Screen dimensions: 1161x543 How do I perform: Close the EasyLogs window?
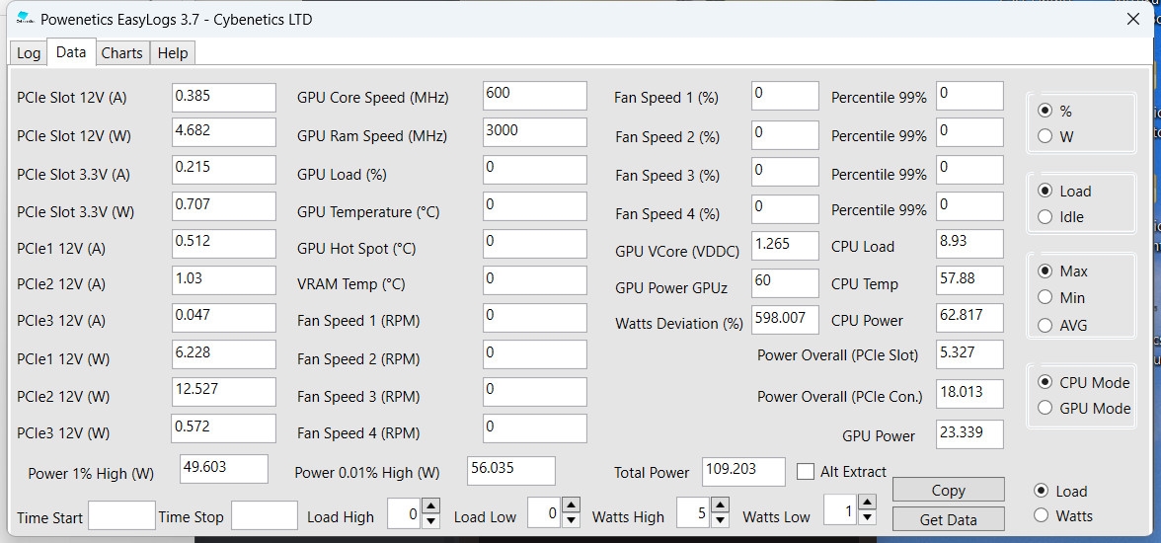point(1132,19)
